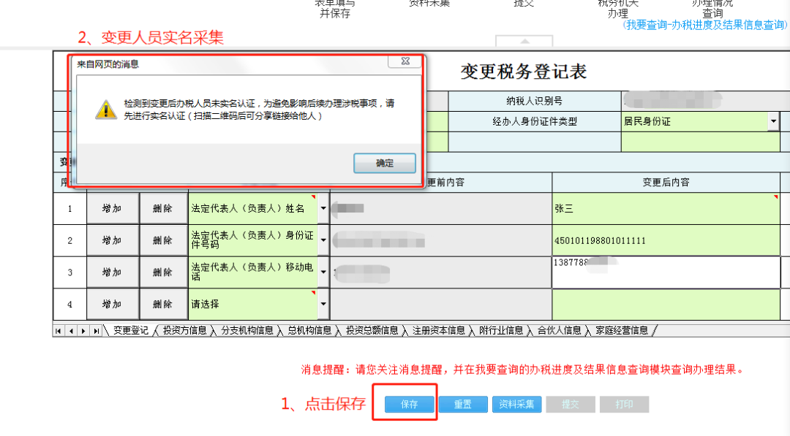The width and height of the screenshot is (790, 436).
Task: Click the ID number field 450101198801011111
Action: 666,240
